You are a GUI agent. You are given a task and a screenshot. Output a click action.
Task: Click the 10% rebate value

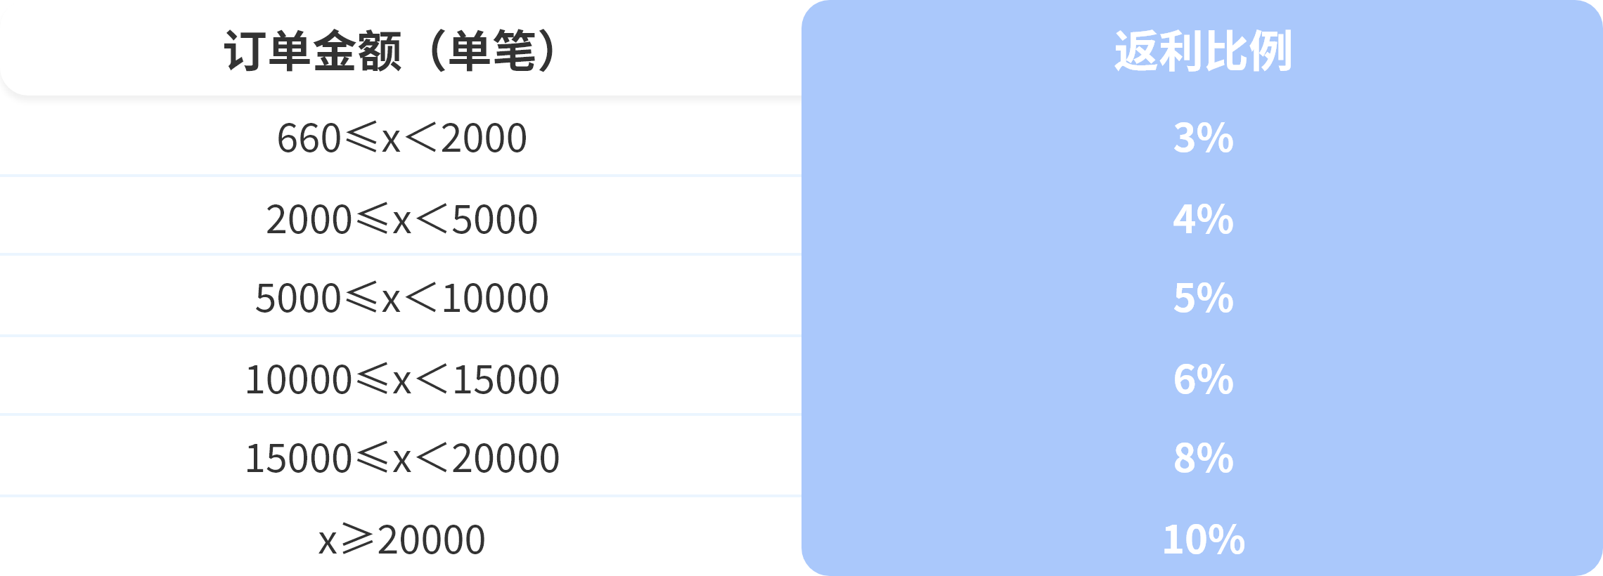(1203, 539)
